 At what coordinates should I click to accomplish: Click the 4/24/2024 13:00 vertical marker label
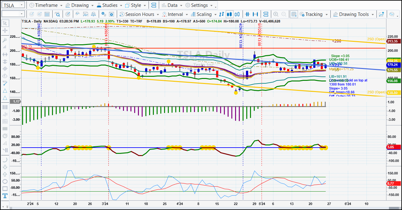click(x=241, y=36)
